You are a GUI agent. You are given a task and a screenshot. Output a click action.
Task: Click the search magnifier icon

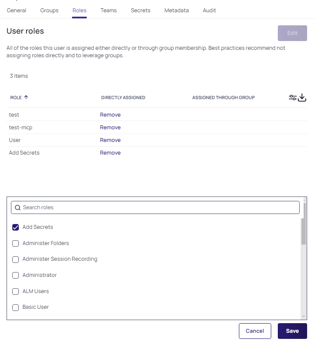[x=17, y=207]
